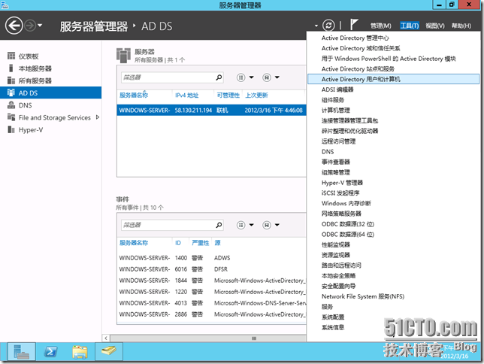Open the 工具(T) menu

click(x=410, y=26)
